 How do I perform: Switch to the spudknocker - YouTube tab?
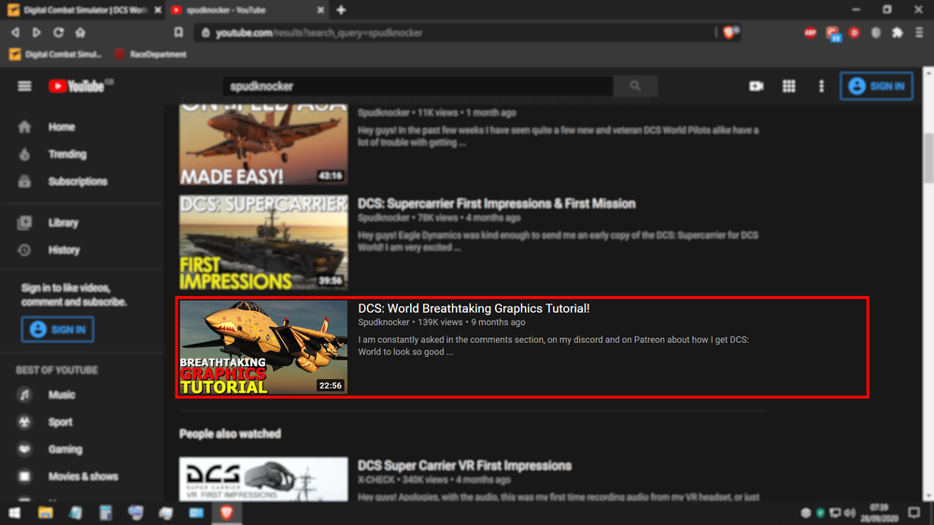click(x=248, y=10)
